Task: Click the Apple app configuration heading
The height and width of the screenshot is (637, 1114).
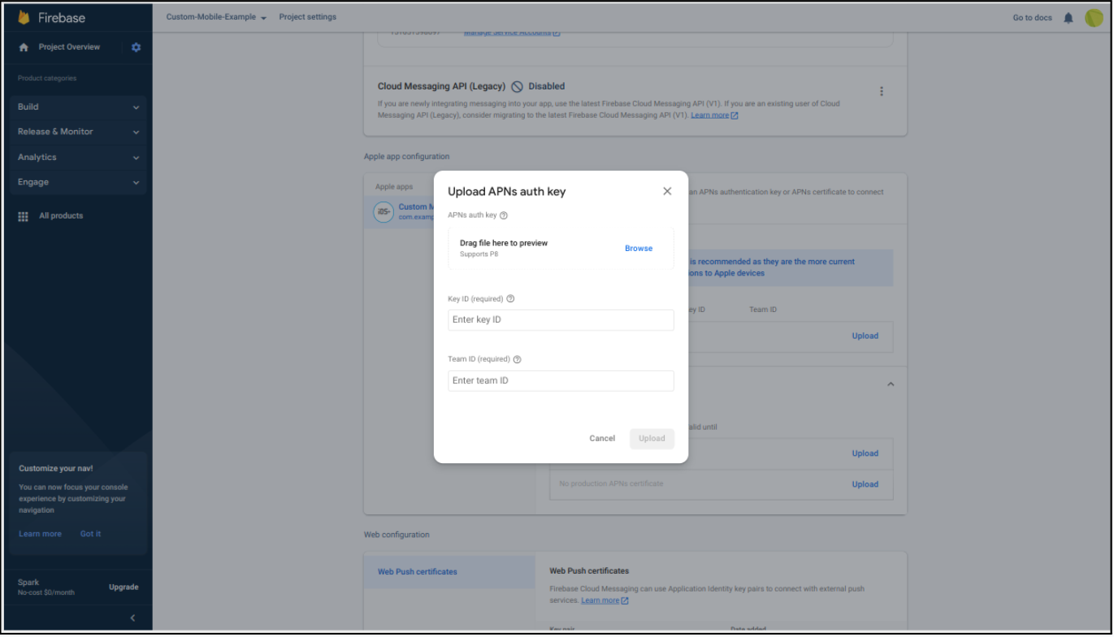Action: [406, 157]
